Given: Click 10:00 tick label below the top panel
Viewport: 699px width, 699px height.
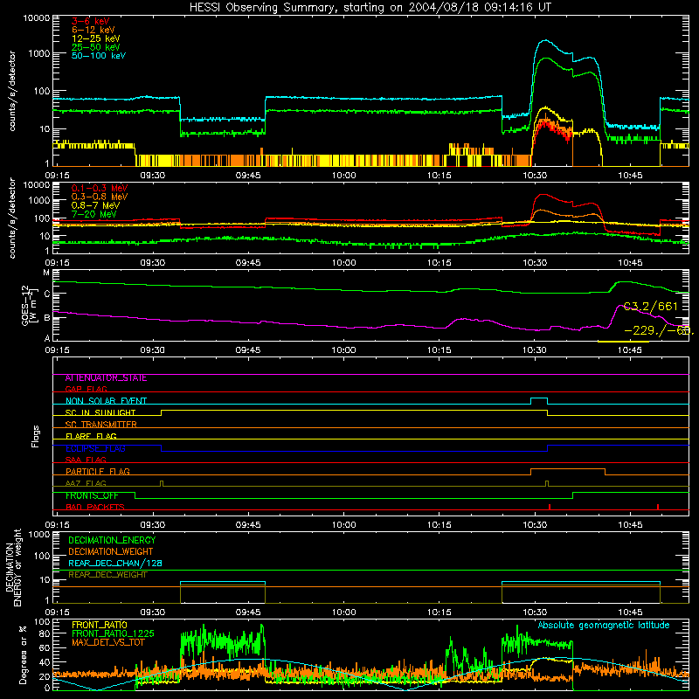Looking at the screenshot, I should (x=343, y=176).
